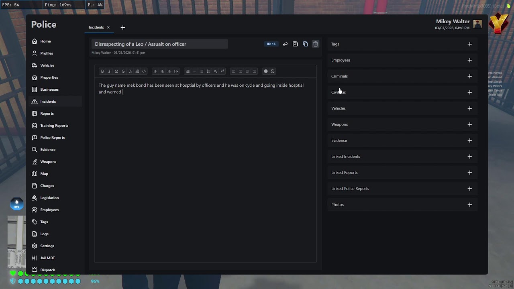Image resolution: width=514 pixels, height=289 pixels.
Task: Add a photo in the Photos section
Action: [470, 205]
